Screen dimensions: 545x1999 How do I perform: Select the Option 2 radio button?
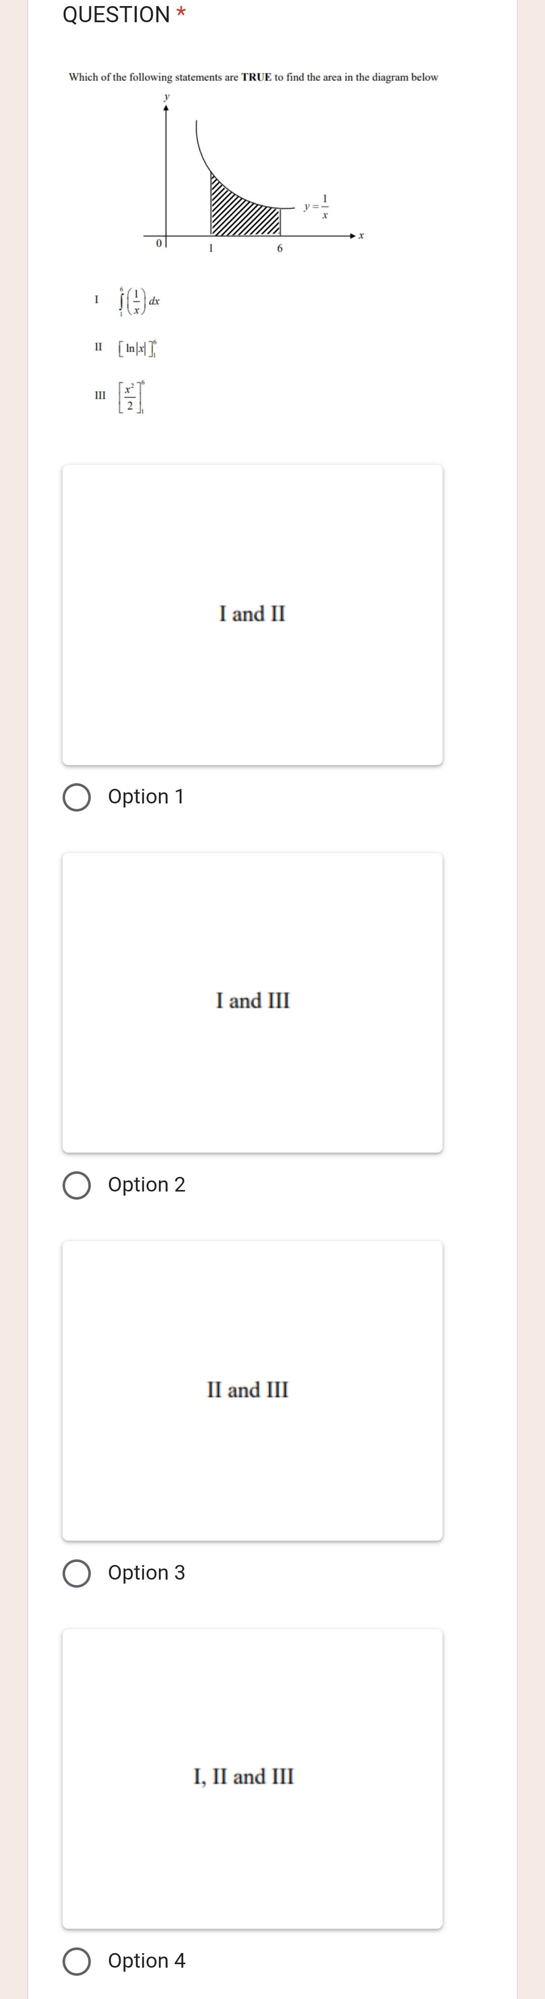coord(76,1185)
